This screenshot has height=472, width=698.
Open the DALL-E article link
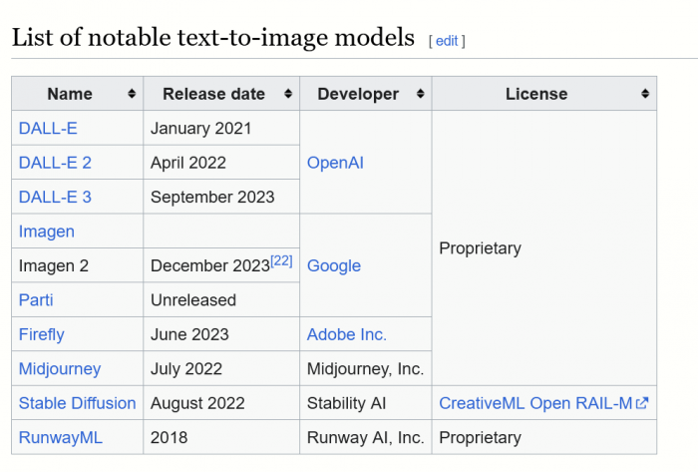point(46,128)
